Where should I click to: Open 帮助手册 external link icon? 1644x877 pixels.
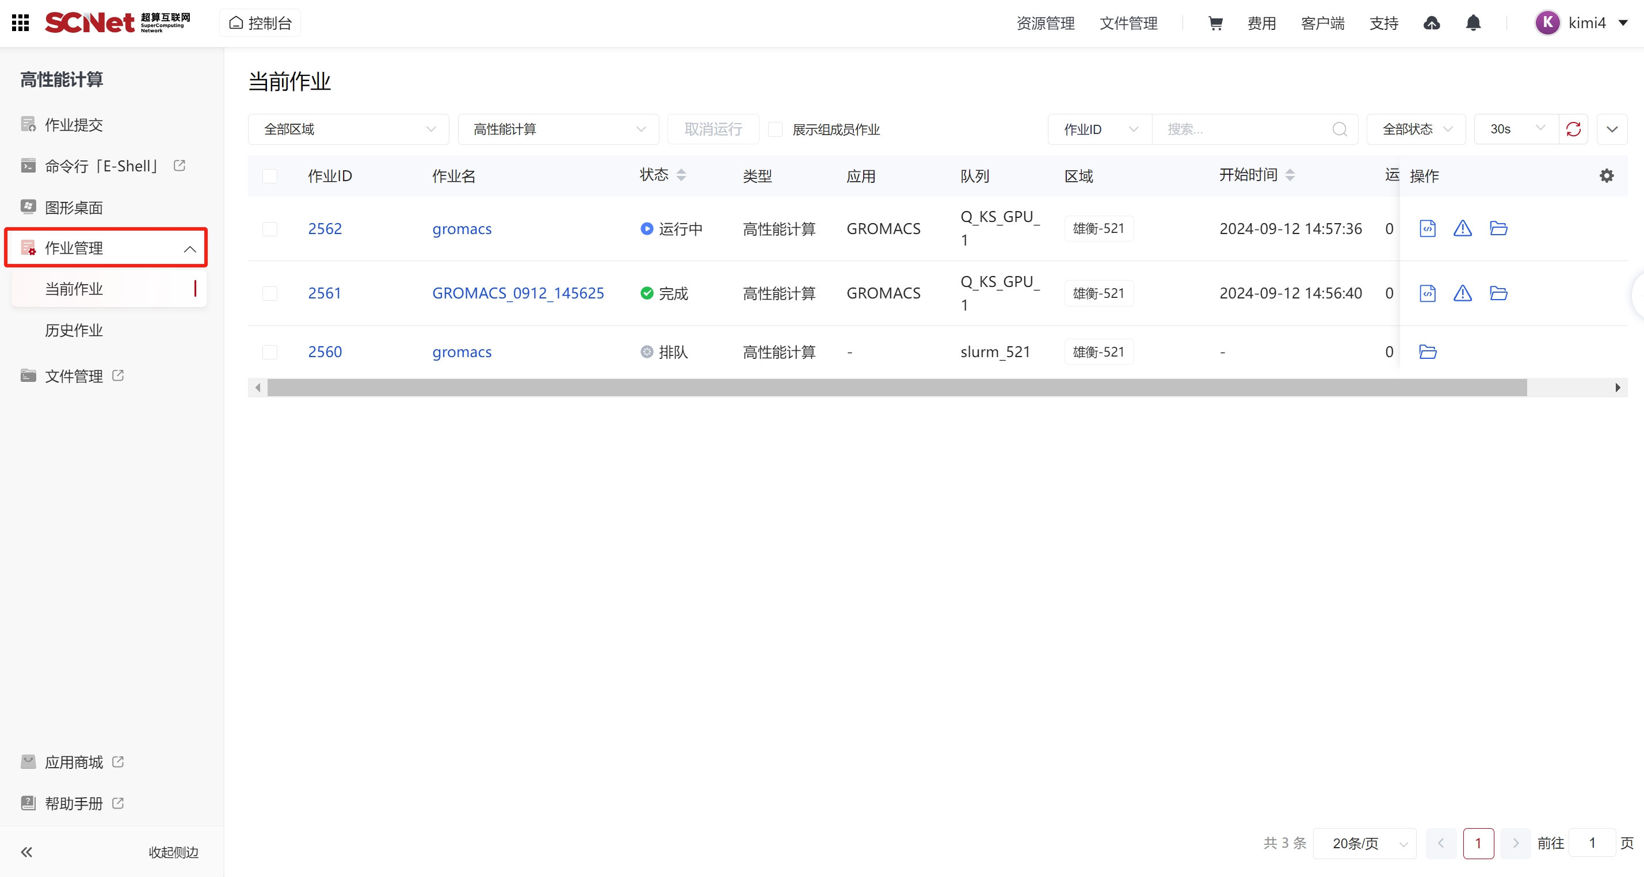(x=118, y=803)
